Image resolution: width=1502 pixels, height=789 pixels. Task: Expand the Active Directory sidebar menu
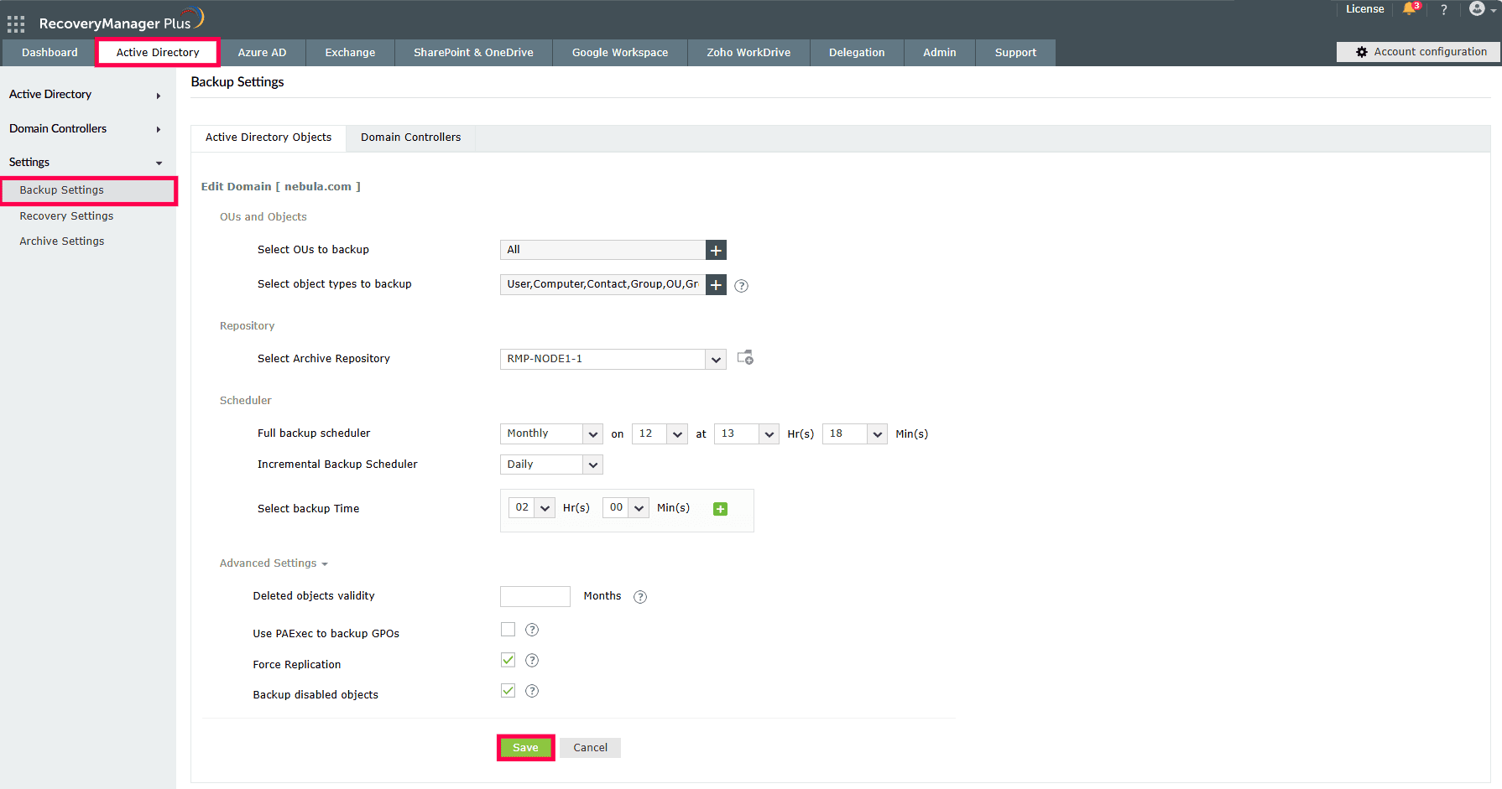(x=87, y=95)
